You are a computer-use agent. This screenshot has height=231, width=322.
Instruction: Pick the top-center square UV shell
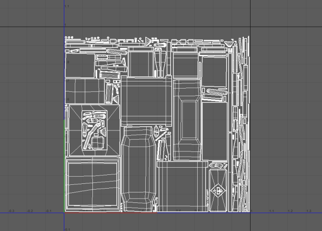[140, 63]
